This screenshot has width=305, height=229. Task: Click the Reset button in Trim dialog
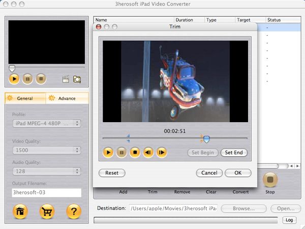[x=112, y=173]
